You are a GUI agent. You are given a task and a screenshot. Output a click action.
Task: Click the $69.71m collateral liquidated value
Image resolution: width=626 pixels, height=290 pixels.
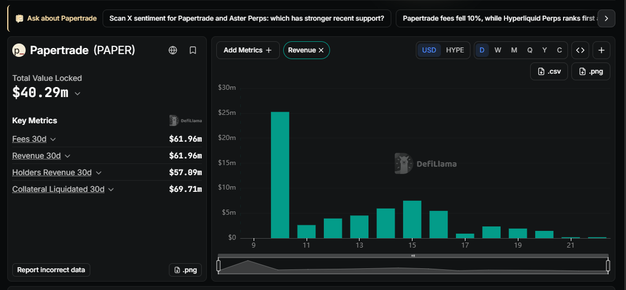[185, 190]
